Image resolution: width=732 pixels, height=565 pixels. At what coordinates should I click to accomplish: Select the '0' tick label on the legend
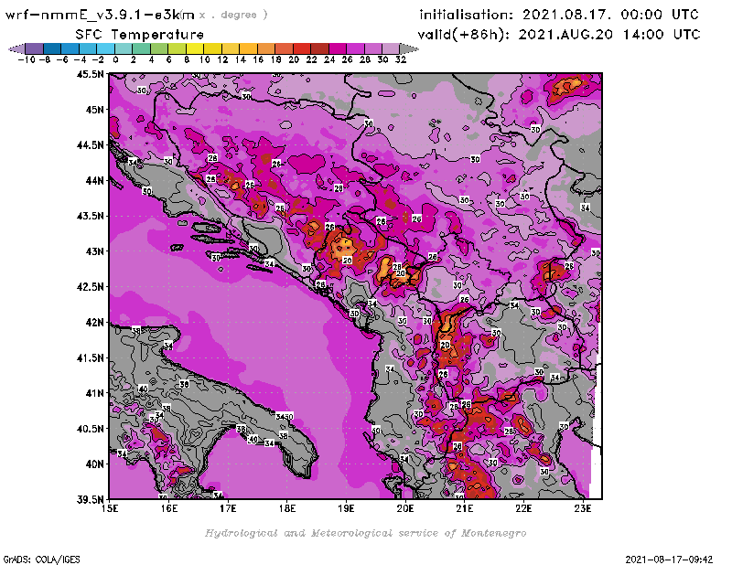click(115, 59)
